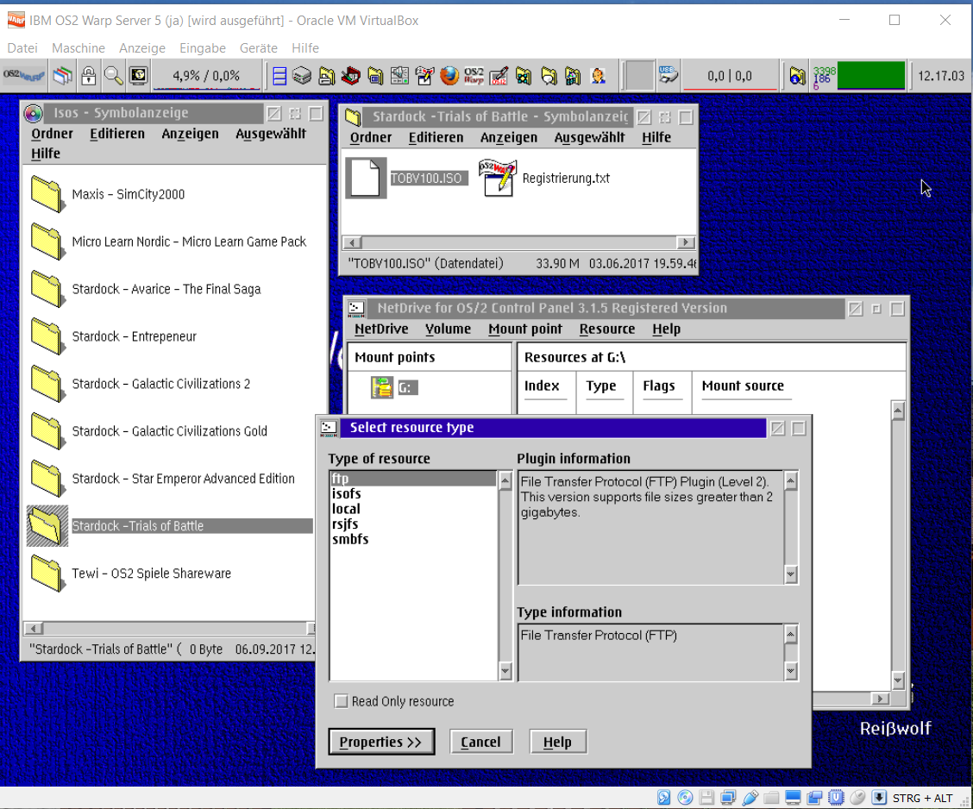Click the red toolbox icon

350,76
